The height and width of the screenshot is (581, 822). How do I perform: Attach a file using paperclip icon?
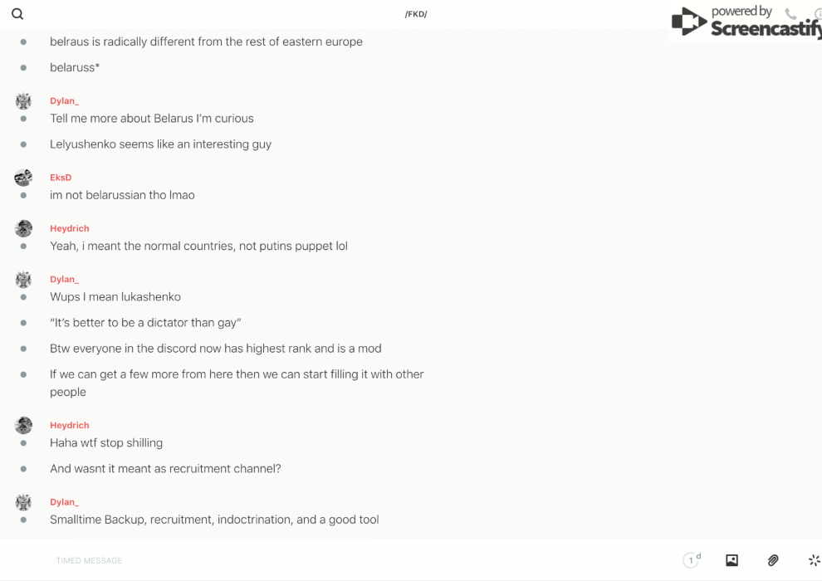pyautogui.click(x=773, y=560)
